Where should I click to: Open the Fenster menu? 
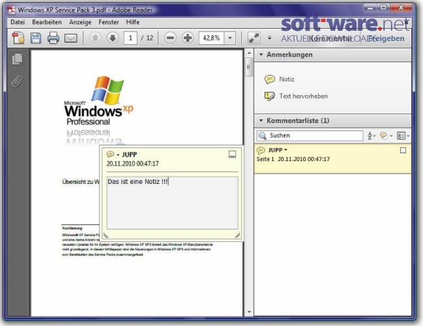[109, 22]
